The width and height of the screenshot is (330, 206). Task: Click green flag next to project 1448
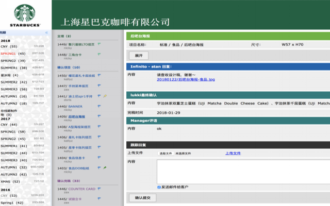click(x=99, y=55)
